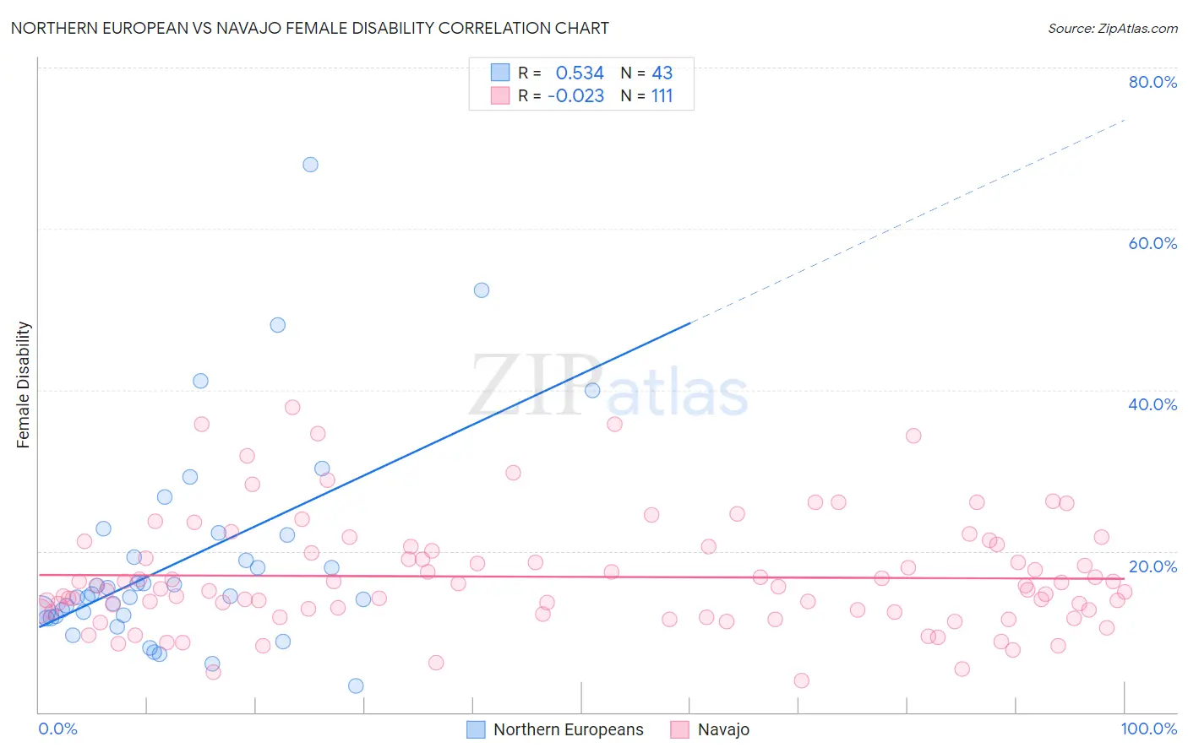The width and height of the screenshot is (1188, 753).
Task: Click the blue data point near 52%
Action: (482, 290)
